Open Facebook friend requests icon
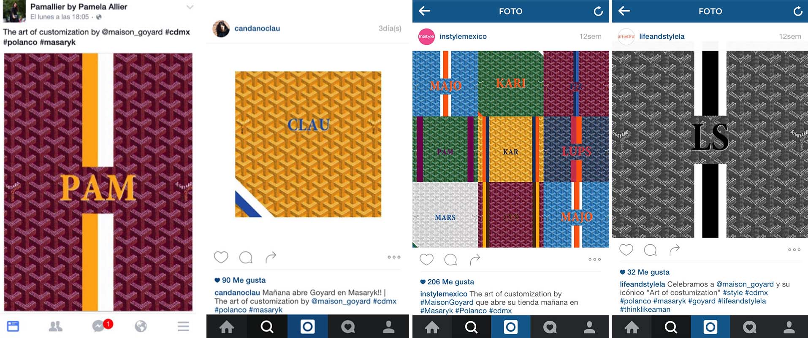Screen dimensions: 808x338 click(x=56, y=326)
